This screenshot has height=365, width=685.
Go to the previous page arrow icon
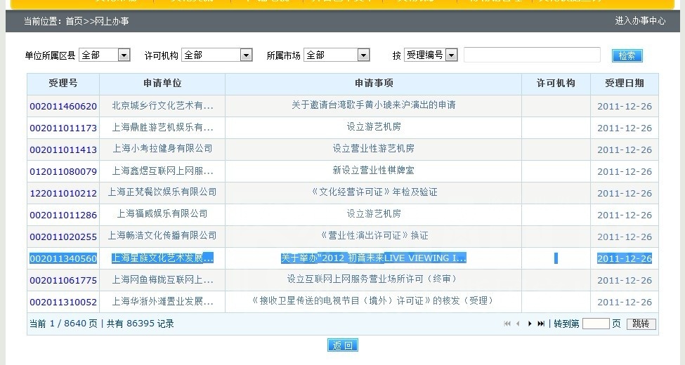pos(518,324)
